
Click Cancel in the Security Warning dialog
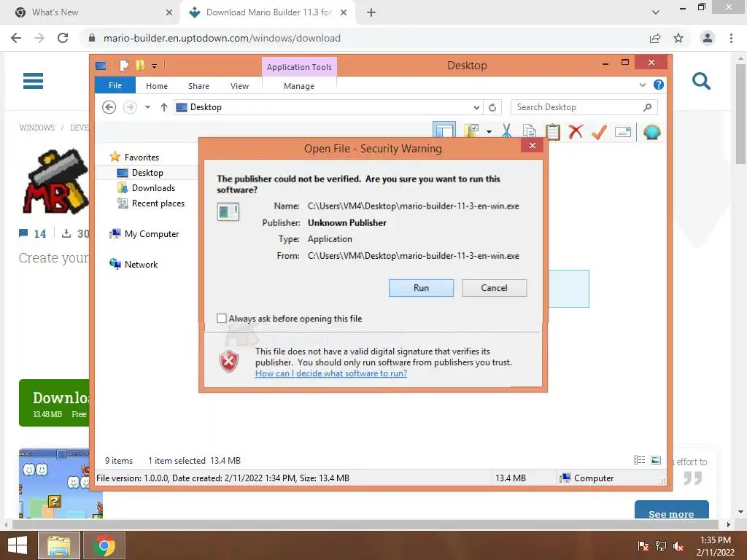494,287
